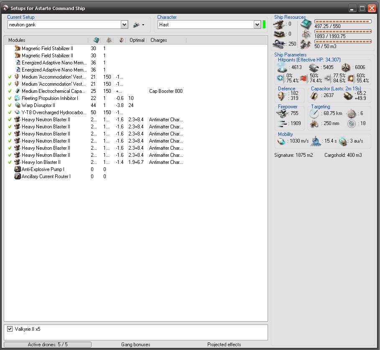This screenshot has width=380, height=350.
Task: Click first Magnetic Field Stabilizer II icon
Action: [x=17, y=49]
